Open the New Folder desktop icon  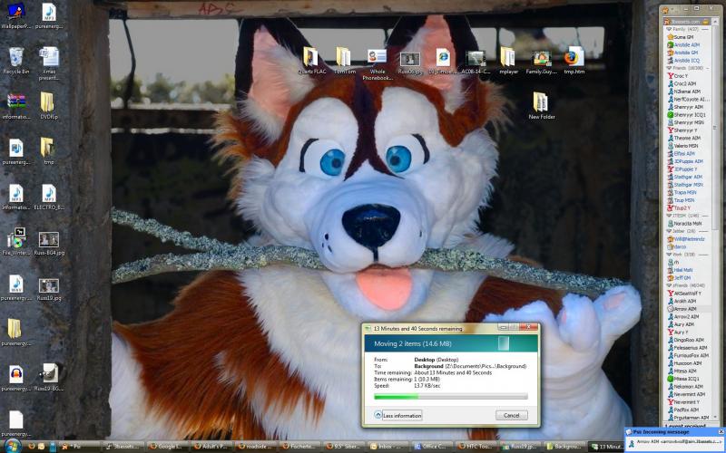click(x=541, y=103)
